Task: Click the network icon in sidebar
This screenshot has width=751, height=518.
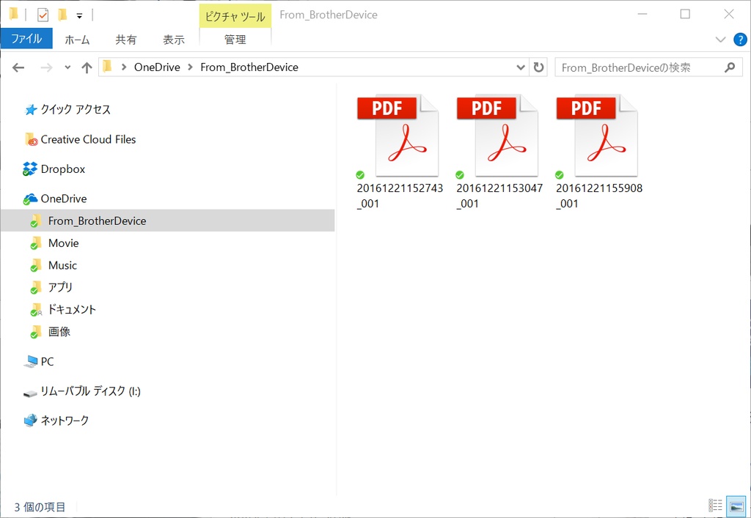Action: tap(30, 421)
